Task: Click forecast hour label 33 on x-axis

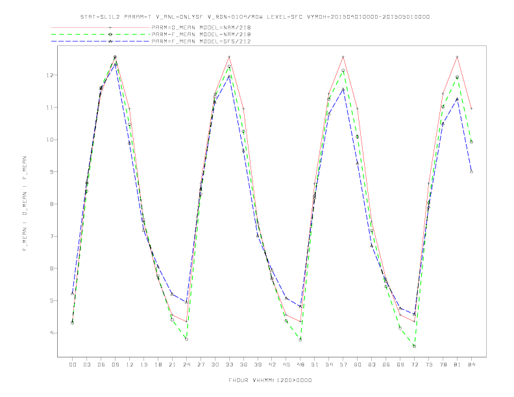Action: tap(229, 365)
